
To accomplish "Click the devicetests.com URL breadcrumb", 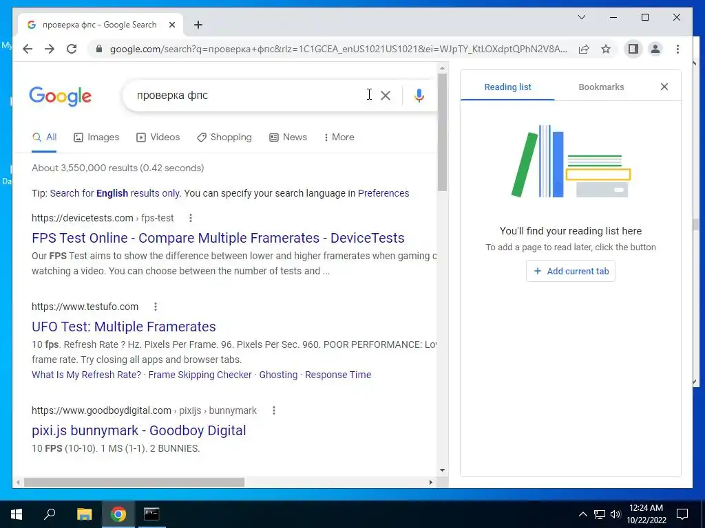I will (103, 218).
